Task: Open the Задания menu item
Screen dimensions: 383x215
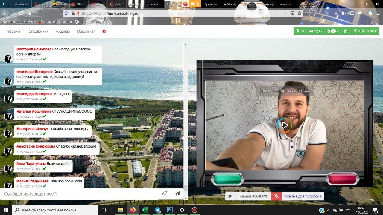Action: click(14, 31)
